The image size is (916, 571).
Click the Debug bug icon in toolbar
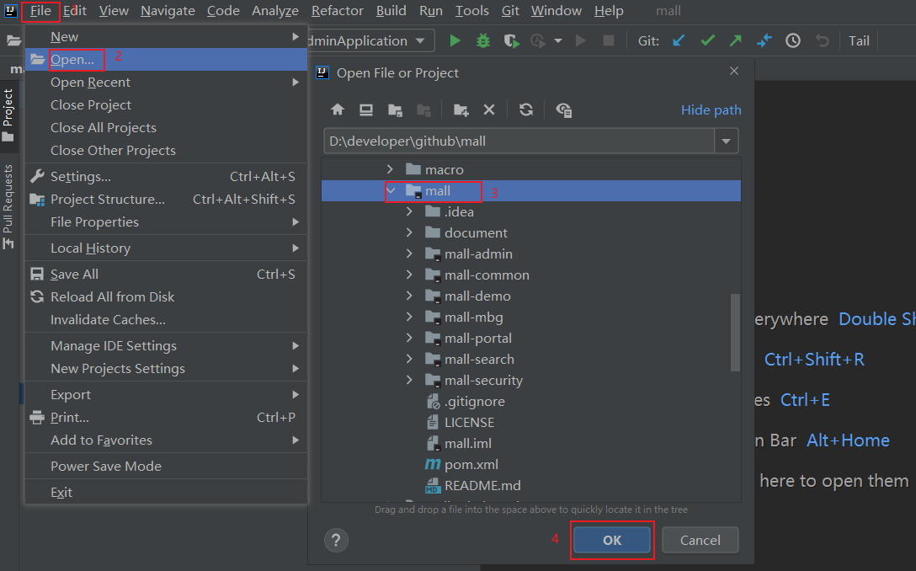coord(483,41)
